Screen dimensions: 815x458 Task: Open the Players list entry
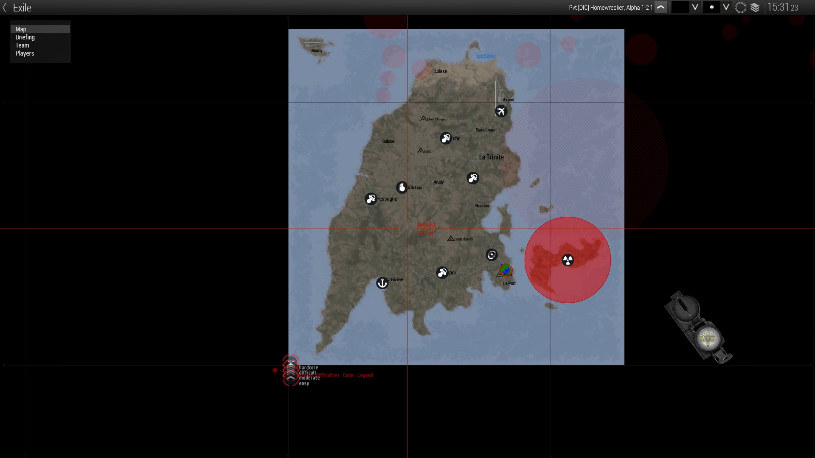click(25, 53)
